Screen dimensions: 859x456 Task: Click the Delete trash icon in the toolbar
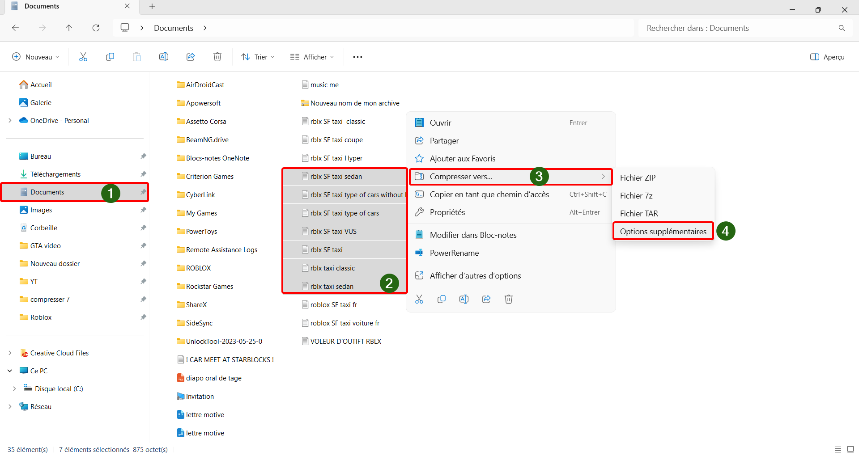pos(217,57)
